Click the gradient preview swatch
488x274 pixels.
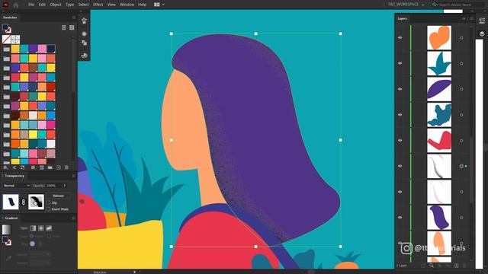(7, 229)
